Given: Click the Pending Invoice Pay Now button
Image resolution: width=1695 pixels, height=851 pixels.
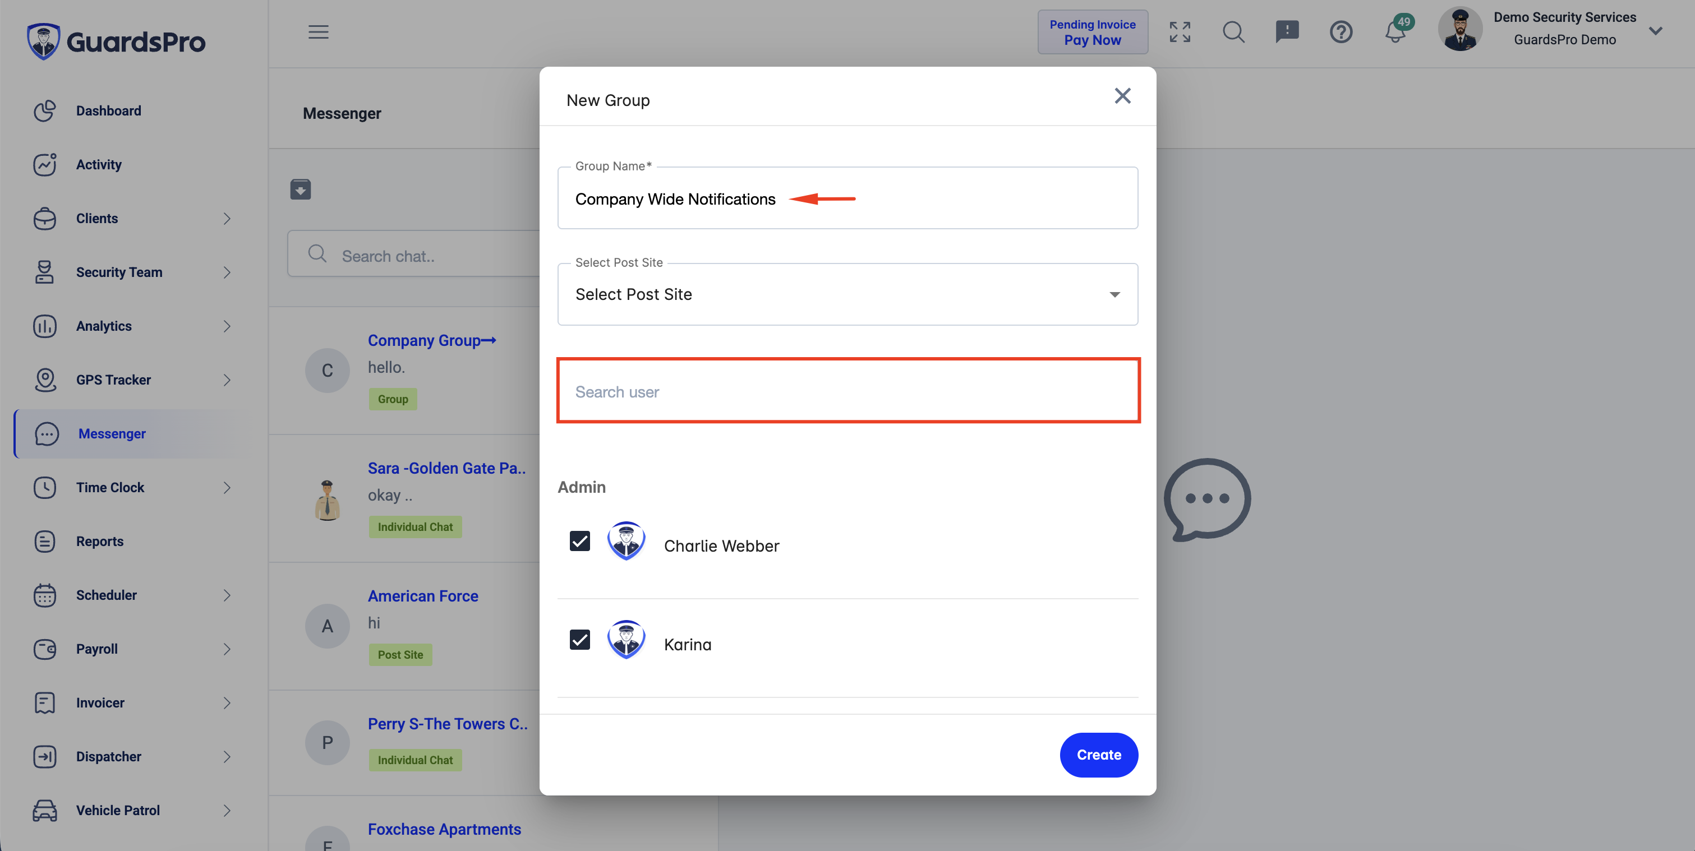Looking at the screenshot, I should pyautogui.click(x=1092, y=32).
